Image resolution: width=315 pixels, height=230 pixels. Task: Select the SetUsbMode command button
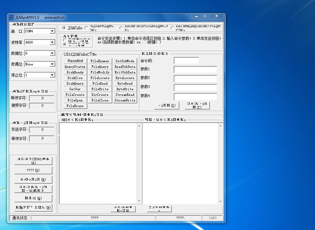[x=125, y=61]
